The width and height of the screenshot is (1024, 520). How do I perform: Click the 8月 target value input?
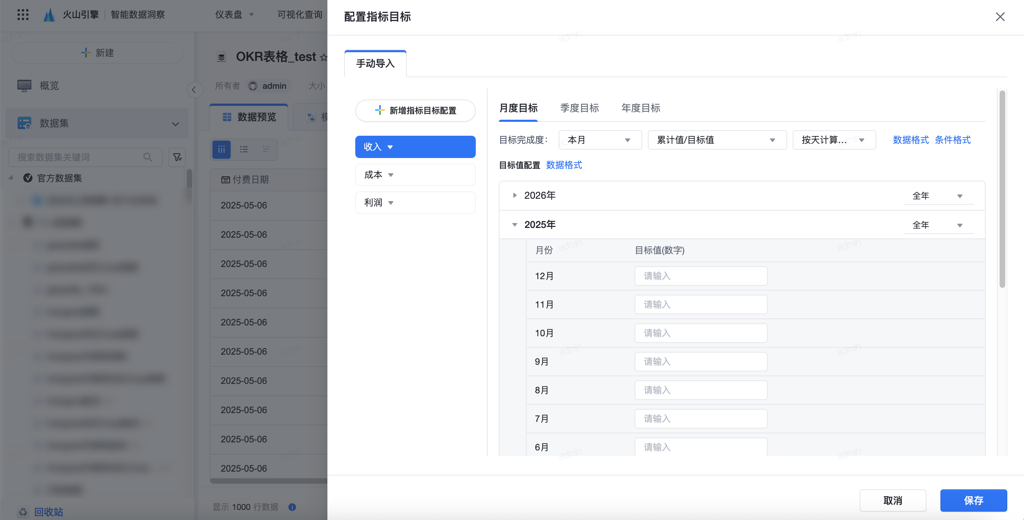point(701,390)
